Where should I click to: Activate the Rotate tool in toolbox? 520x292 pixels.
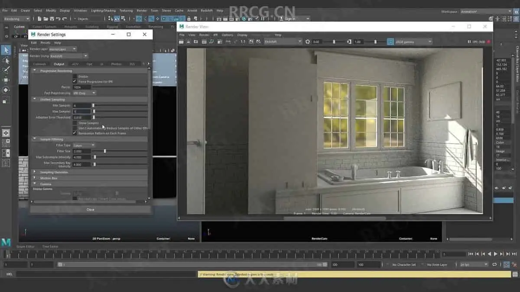tap(6, 90)
